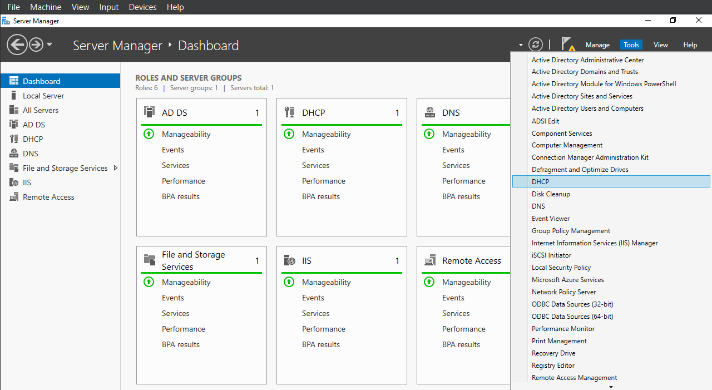
Task: Click the Dashboard icon in sidebar
Action: coord(14,81)
